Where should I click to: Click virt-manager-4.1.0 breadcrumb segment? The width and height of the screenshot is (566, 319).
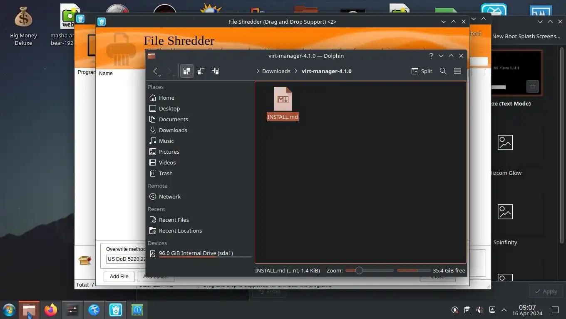327,71
